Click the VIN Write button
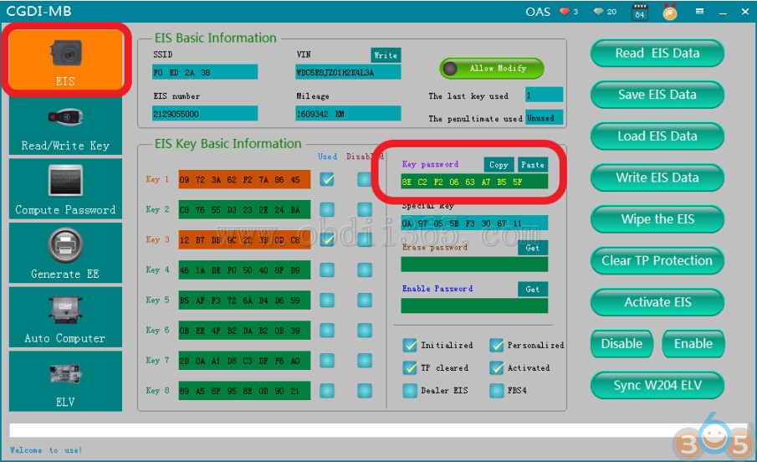 point(386,55)
